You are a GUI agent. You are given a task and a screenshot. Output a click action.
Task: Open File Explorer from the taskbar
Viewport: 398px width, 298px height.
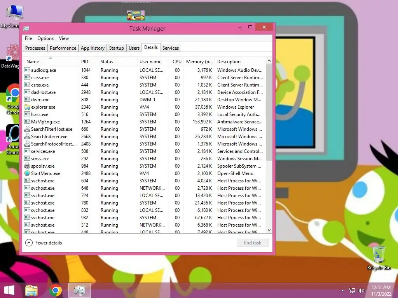tap(31, 291)
